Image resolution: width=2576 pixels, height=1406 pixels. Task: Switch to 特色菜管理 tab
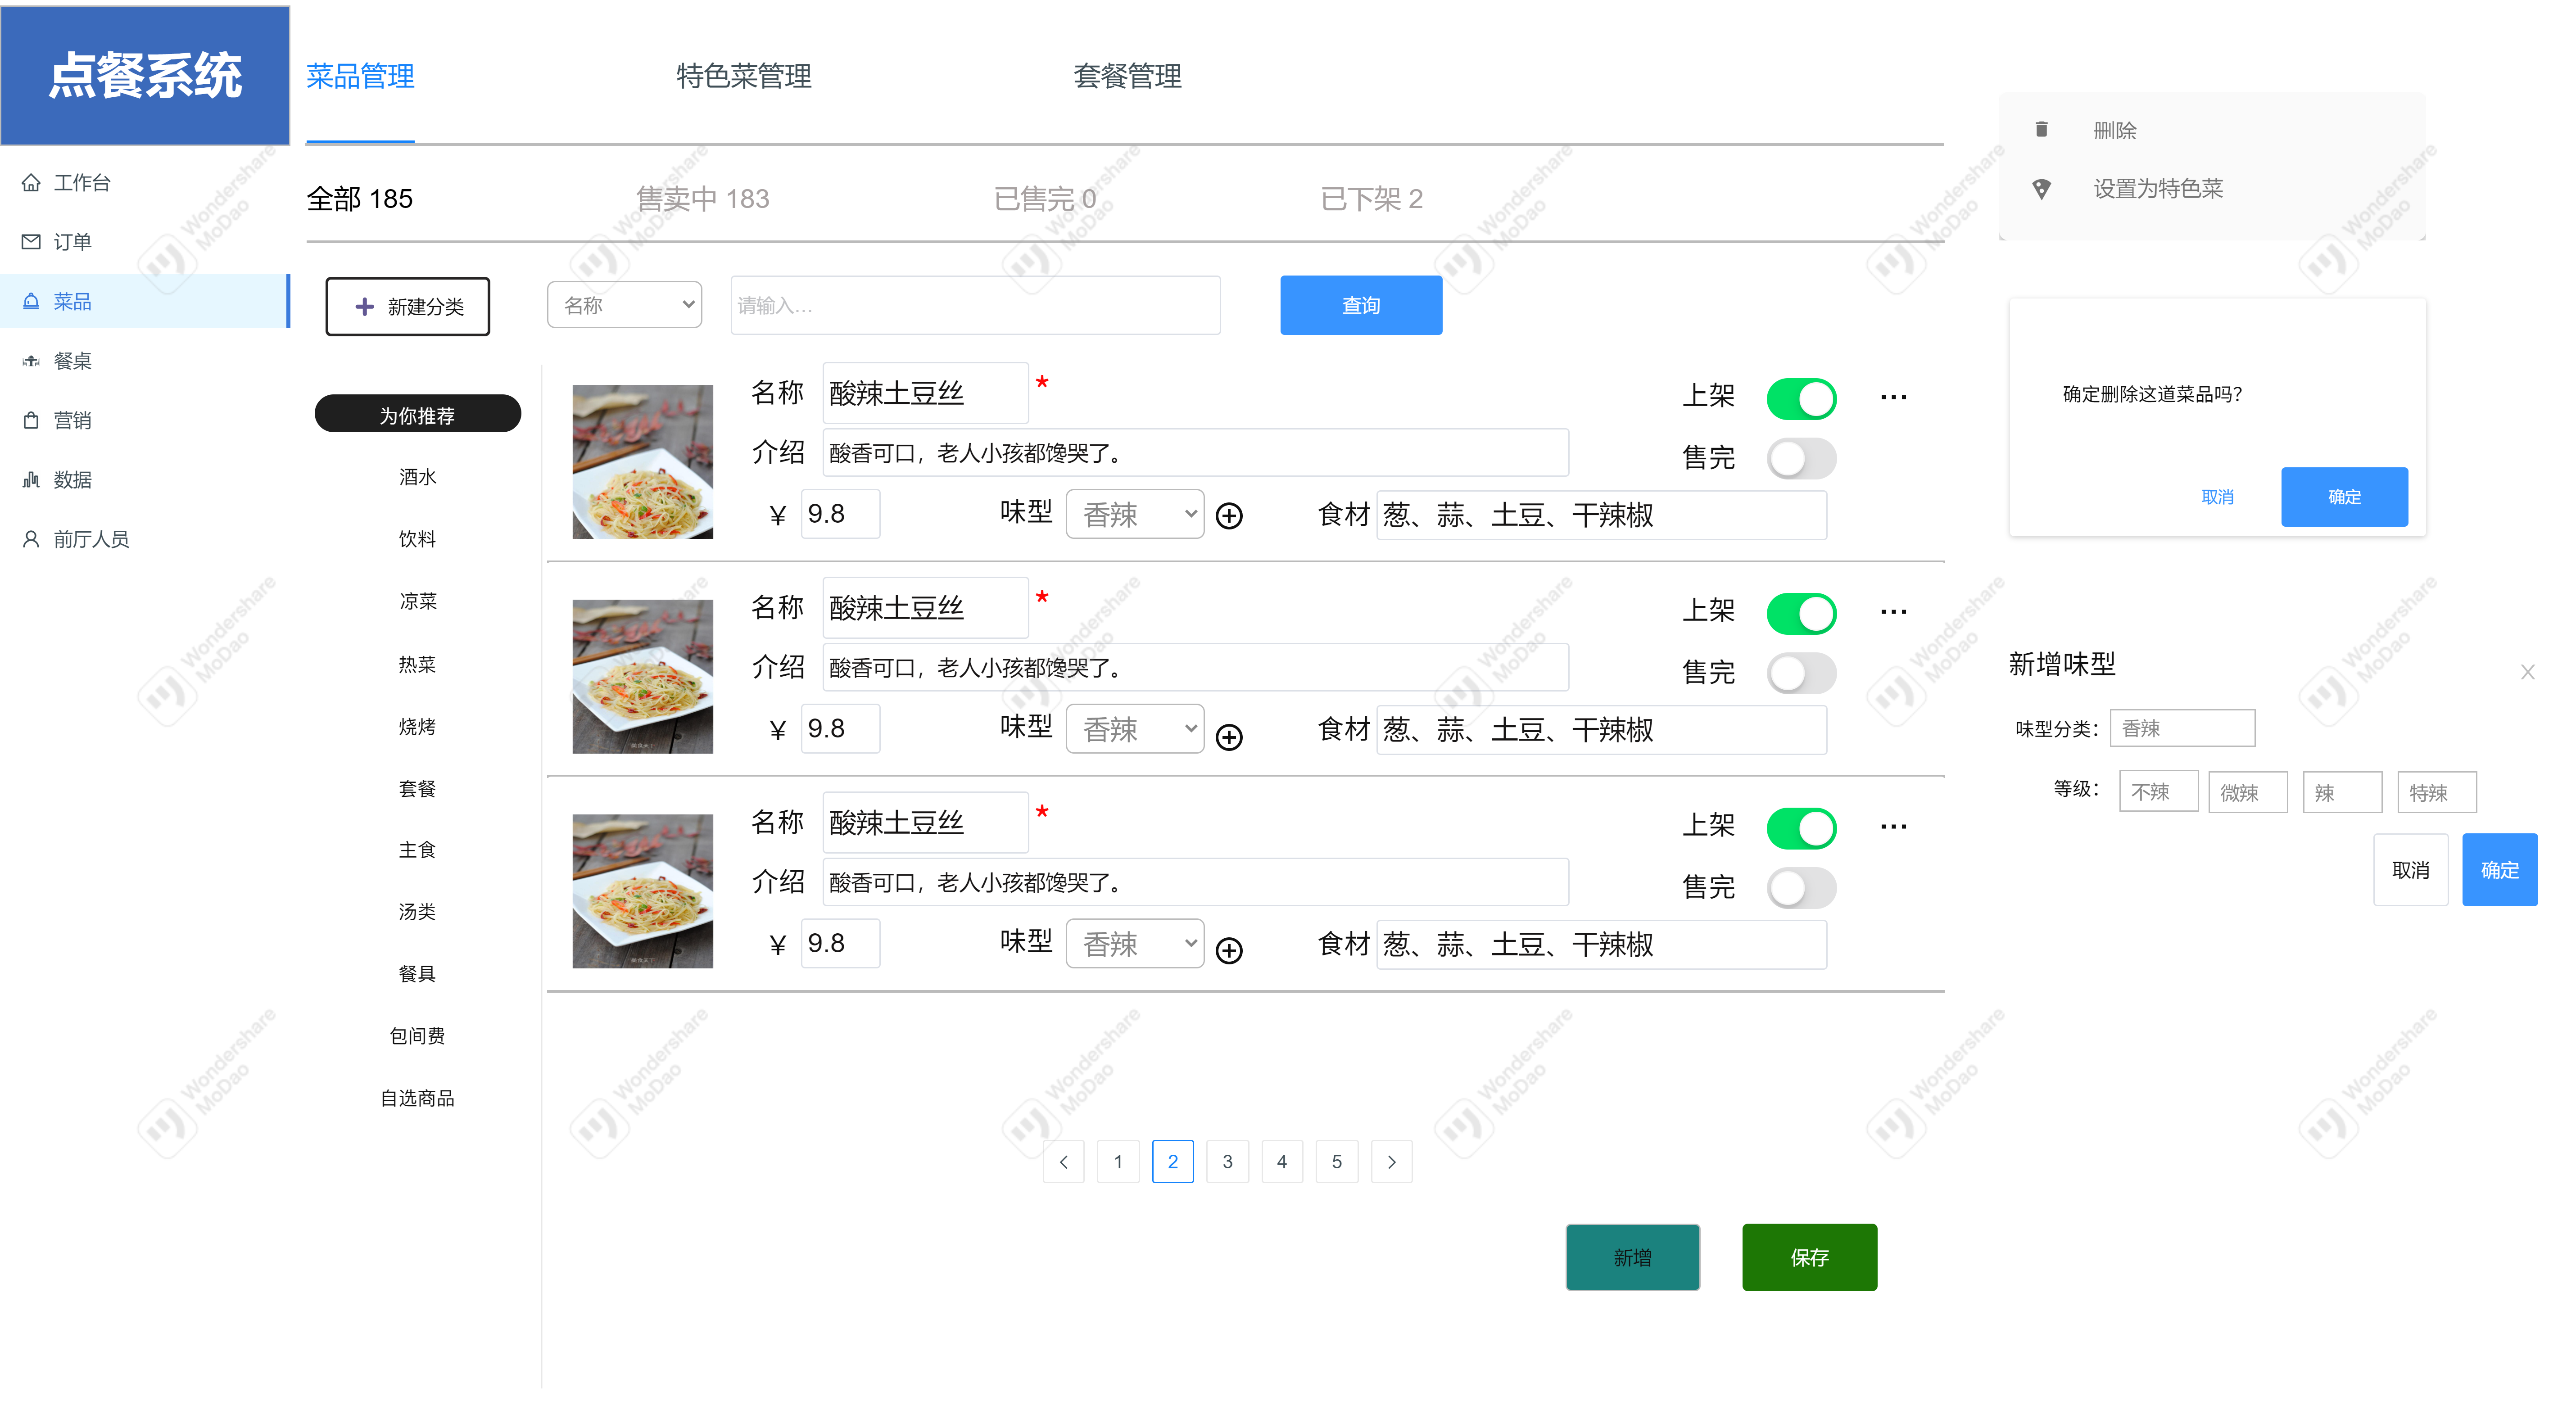pyautogui.click(x=743, y=76)
